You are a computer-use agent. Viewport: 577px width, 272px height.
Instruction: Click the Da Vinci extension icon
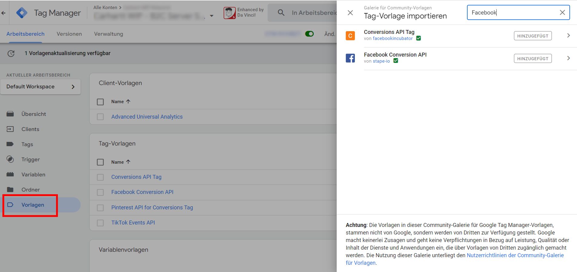pyautogui.click(x=229, y=13)
